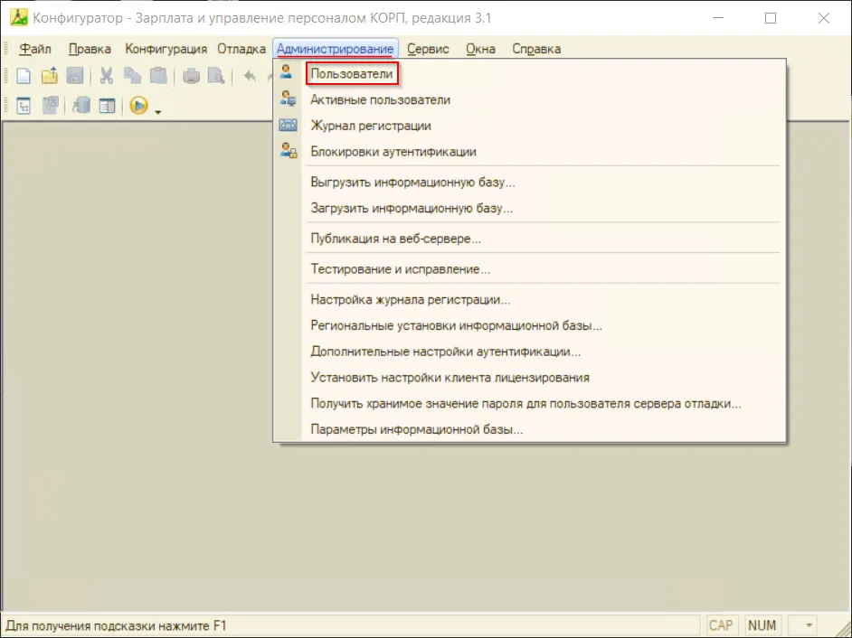Image resolution: width=852 pixels, height=638 pixels.
Task: Choose Тестирование и исправление
Action: (x=400, y=269)
